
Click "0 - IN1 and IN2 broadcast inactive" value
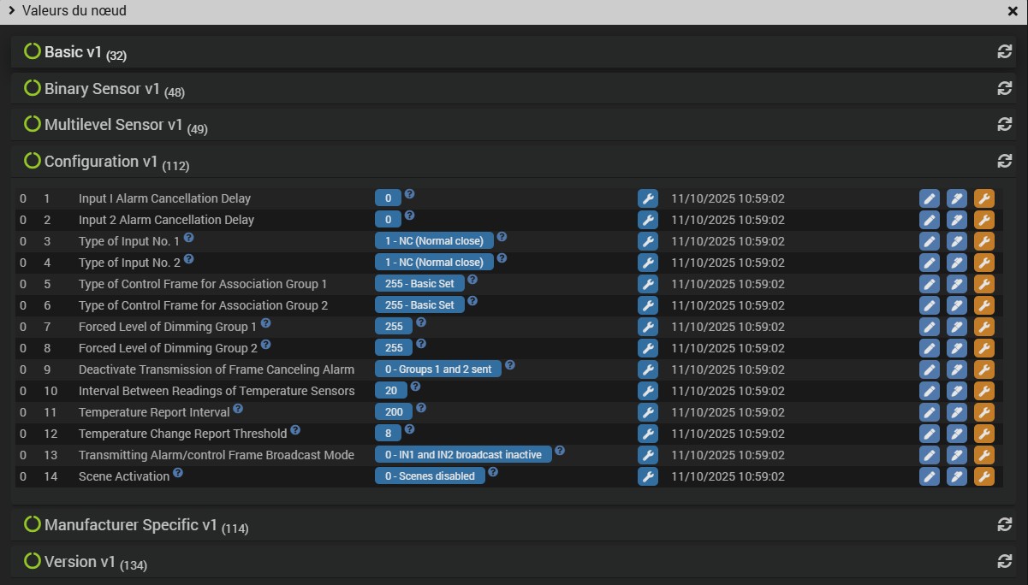pyautogui.click(x=462, y=455)
